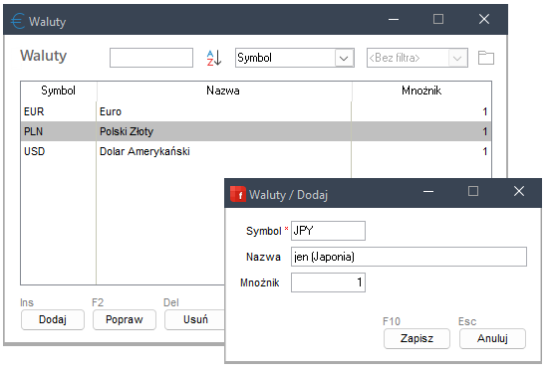Select the EUR row
551x374 pixels.
pyautogui.click(x=256, y=111)
